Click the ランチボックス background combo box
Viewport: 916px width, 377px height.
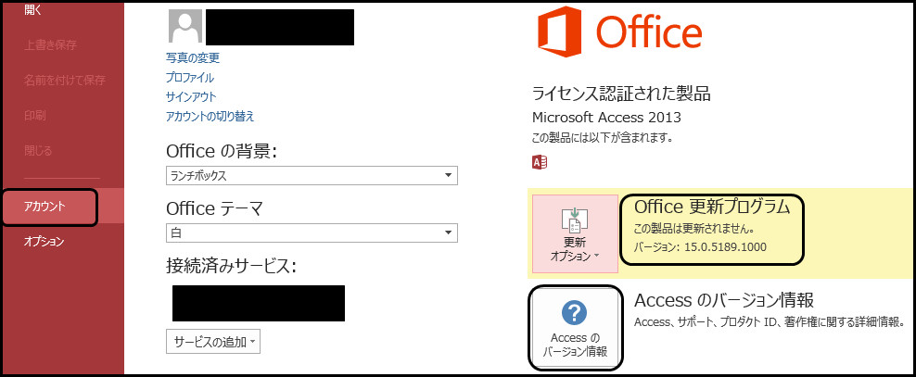point(312,175)
